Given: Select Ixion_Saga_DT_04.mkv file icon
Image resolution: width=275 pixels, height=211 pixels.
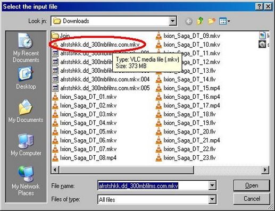Looking at the screenshot, I should pyautogui.click(x=55, y=123).
